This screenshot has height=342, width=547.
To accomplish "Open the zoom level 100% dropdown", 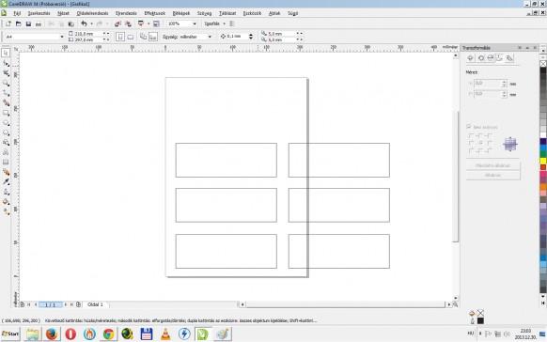I will pyautogui.click(x=195, y=23).
